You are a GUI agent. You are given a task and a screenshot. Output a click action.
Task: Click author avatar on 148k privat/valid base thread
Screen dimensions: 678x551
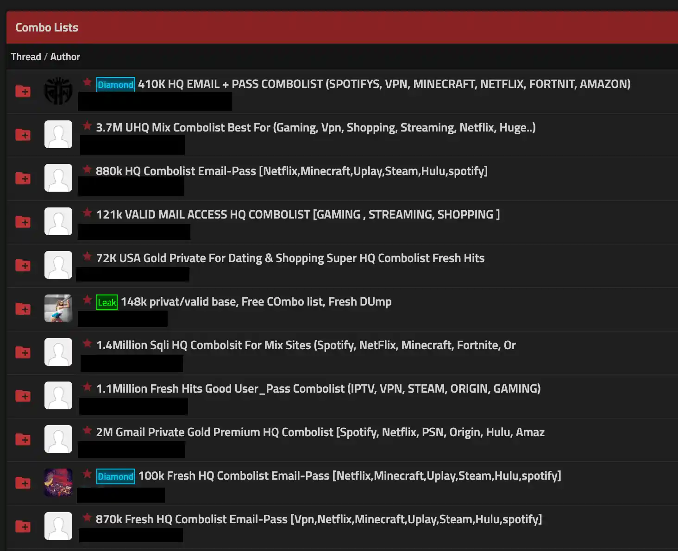tap(58, 308)
